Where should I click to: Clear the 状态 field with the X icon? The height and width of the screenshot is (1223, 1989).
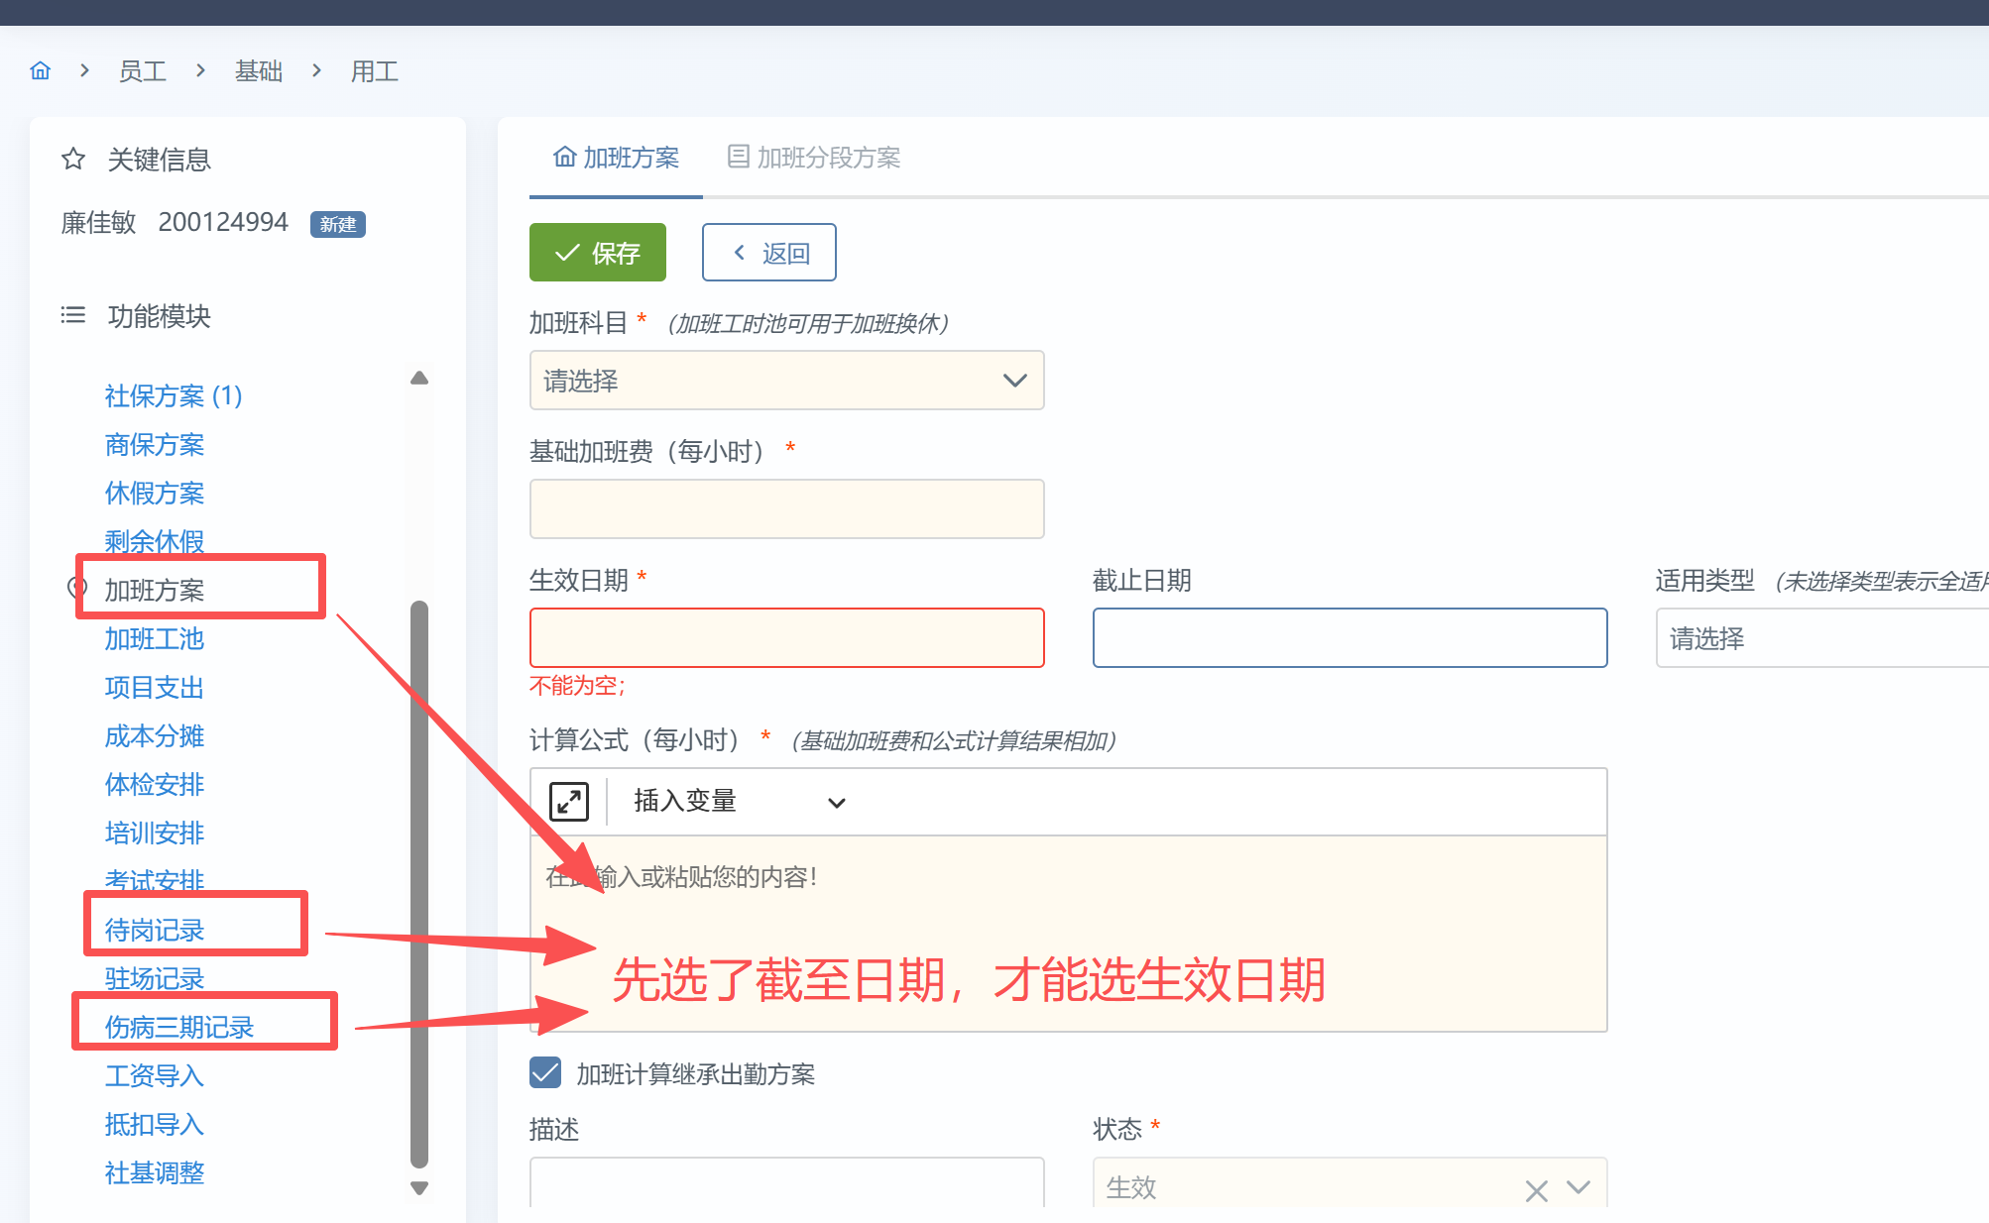[x=1536, y=1189]
